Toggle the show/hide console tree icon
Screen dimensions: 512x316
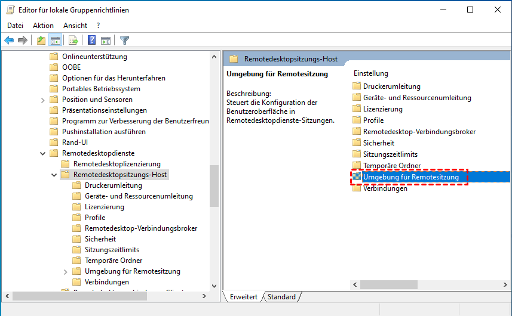pos(55,41)
